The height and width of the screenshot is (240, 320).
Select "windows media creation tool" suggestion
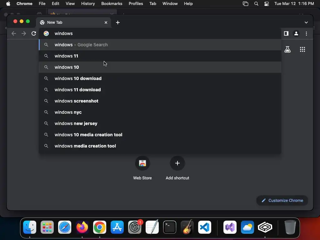[160, 146]
